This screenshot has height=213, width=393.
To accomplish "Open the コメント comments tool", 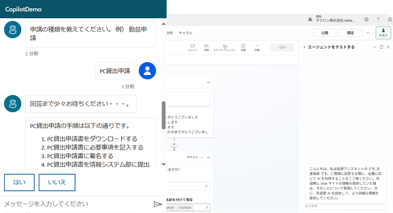I will [193, 48].
